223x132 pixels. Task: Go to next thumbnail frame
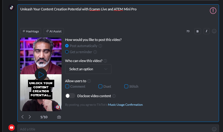30,117
